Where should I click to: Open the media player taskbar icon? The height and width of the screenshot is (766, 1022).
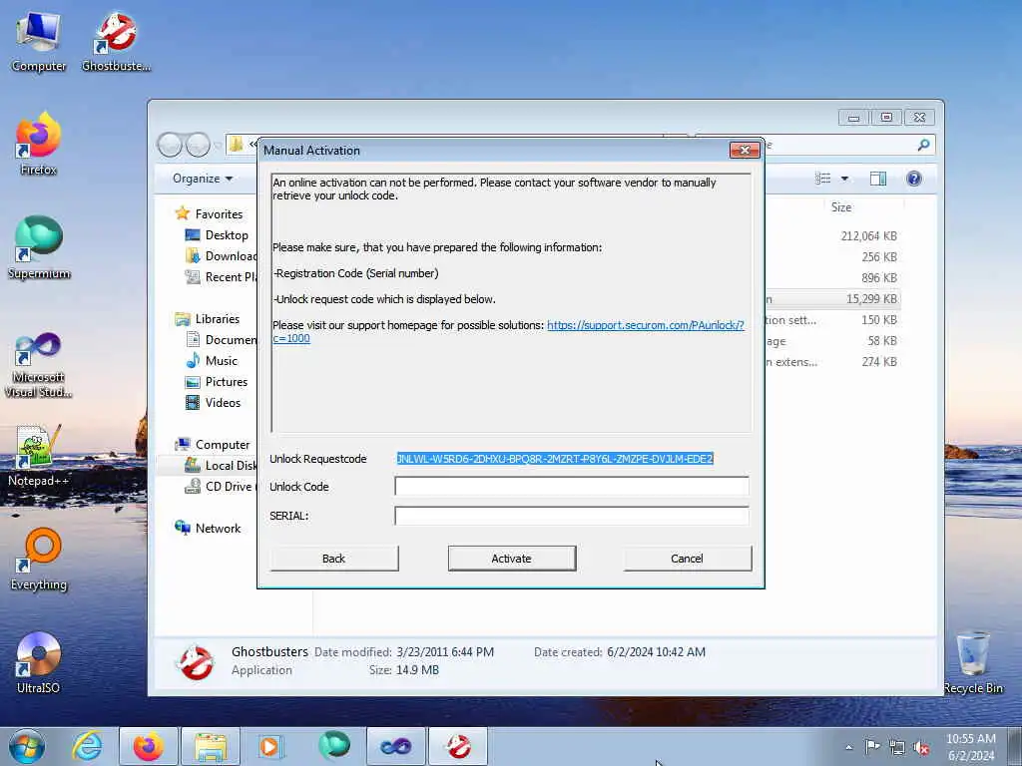[x=269, y=746]
